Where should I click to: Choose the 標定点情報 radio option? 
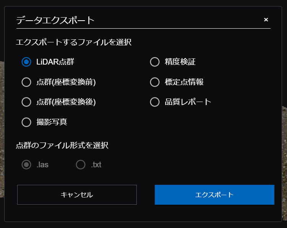(155, 82)
